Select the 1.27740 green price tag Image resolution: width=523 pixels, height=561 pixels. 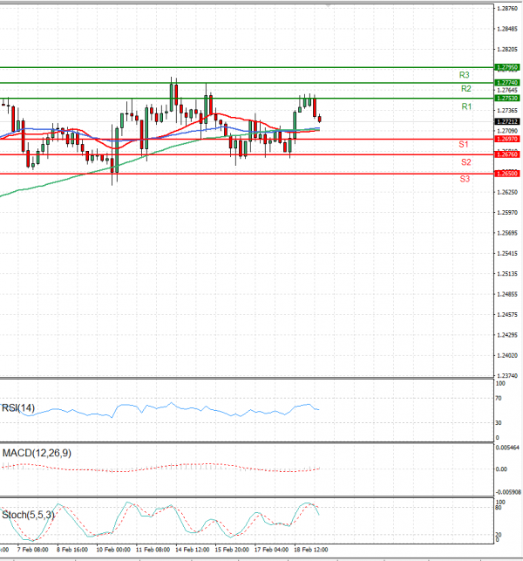pos(507,83)
